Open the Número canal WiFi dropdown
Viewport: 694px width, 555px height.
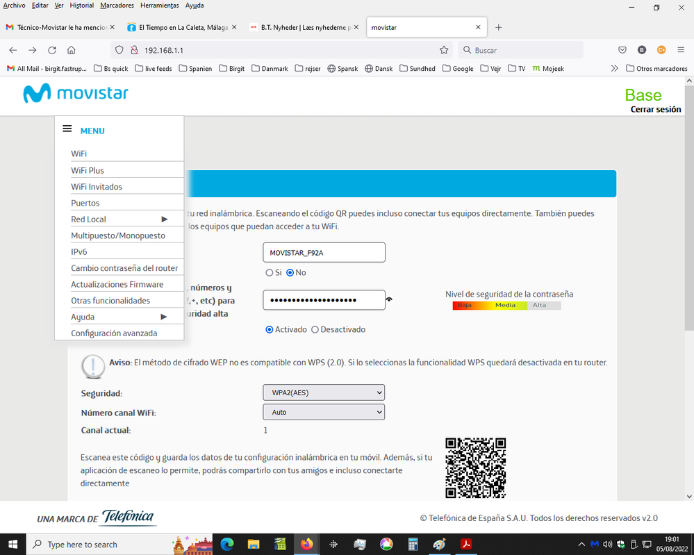point(324,412)
